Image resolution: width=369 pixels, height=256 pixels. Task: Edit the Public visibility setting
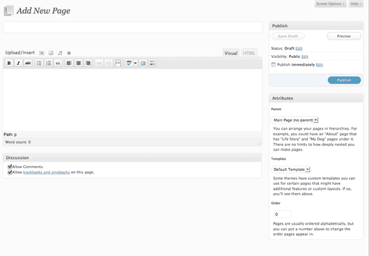point(305,57)
